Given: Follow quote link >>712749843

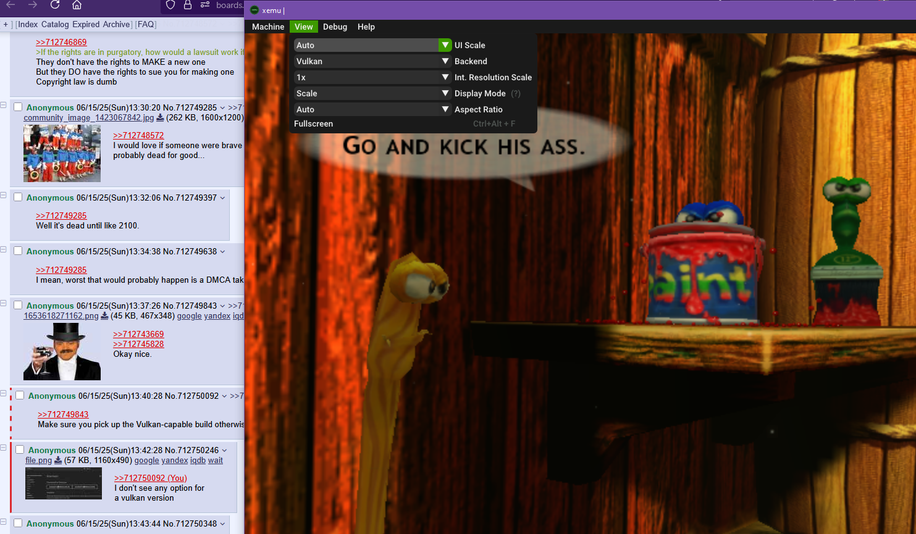Looking at the screenshot, I should click(63, 414).
